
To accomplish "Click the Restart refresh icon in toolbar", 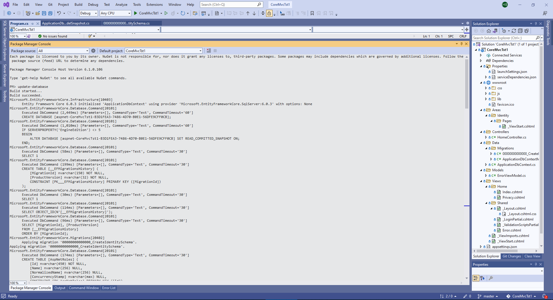I will (x=183, y=13).
